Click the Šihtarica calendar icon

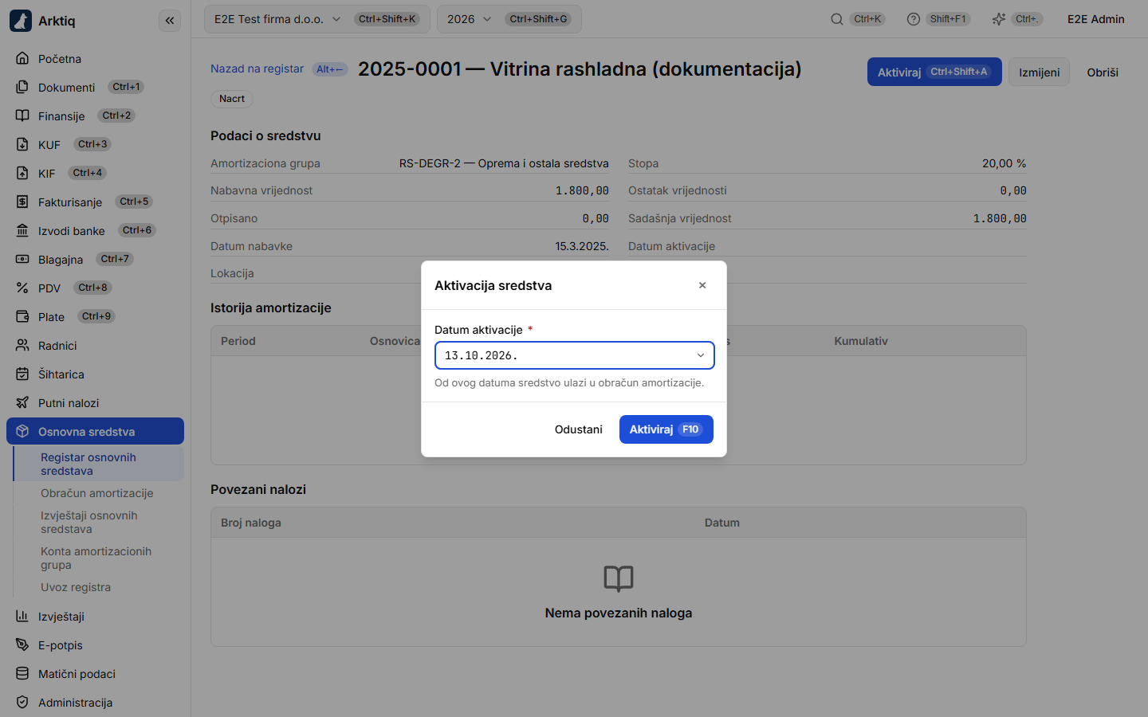click(x=22, y=374)
